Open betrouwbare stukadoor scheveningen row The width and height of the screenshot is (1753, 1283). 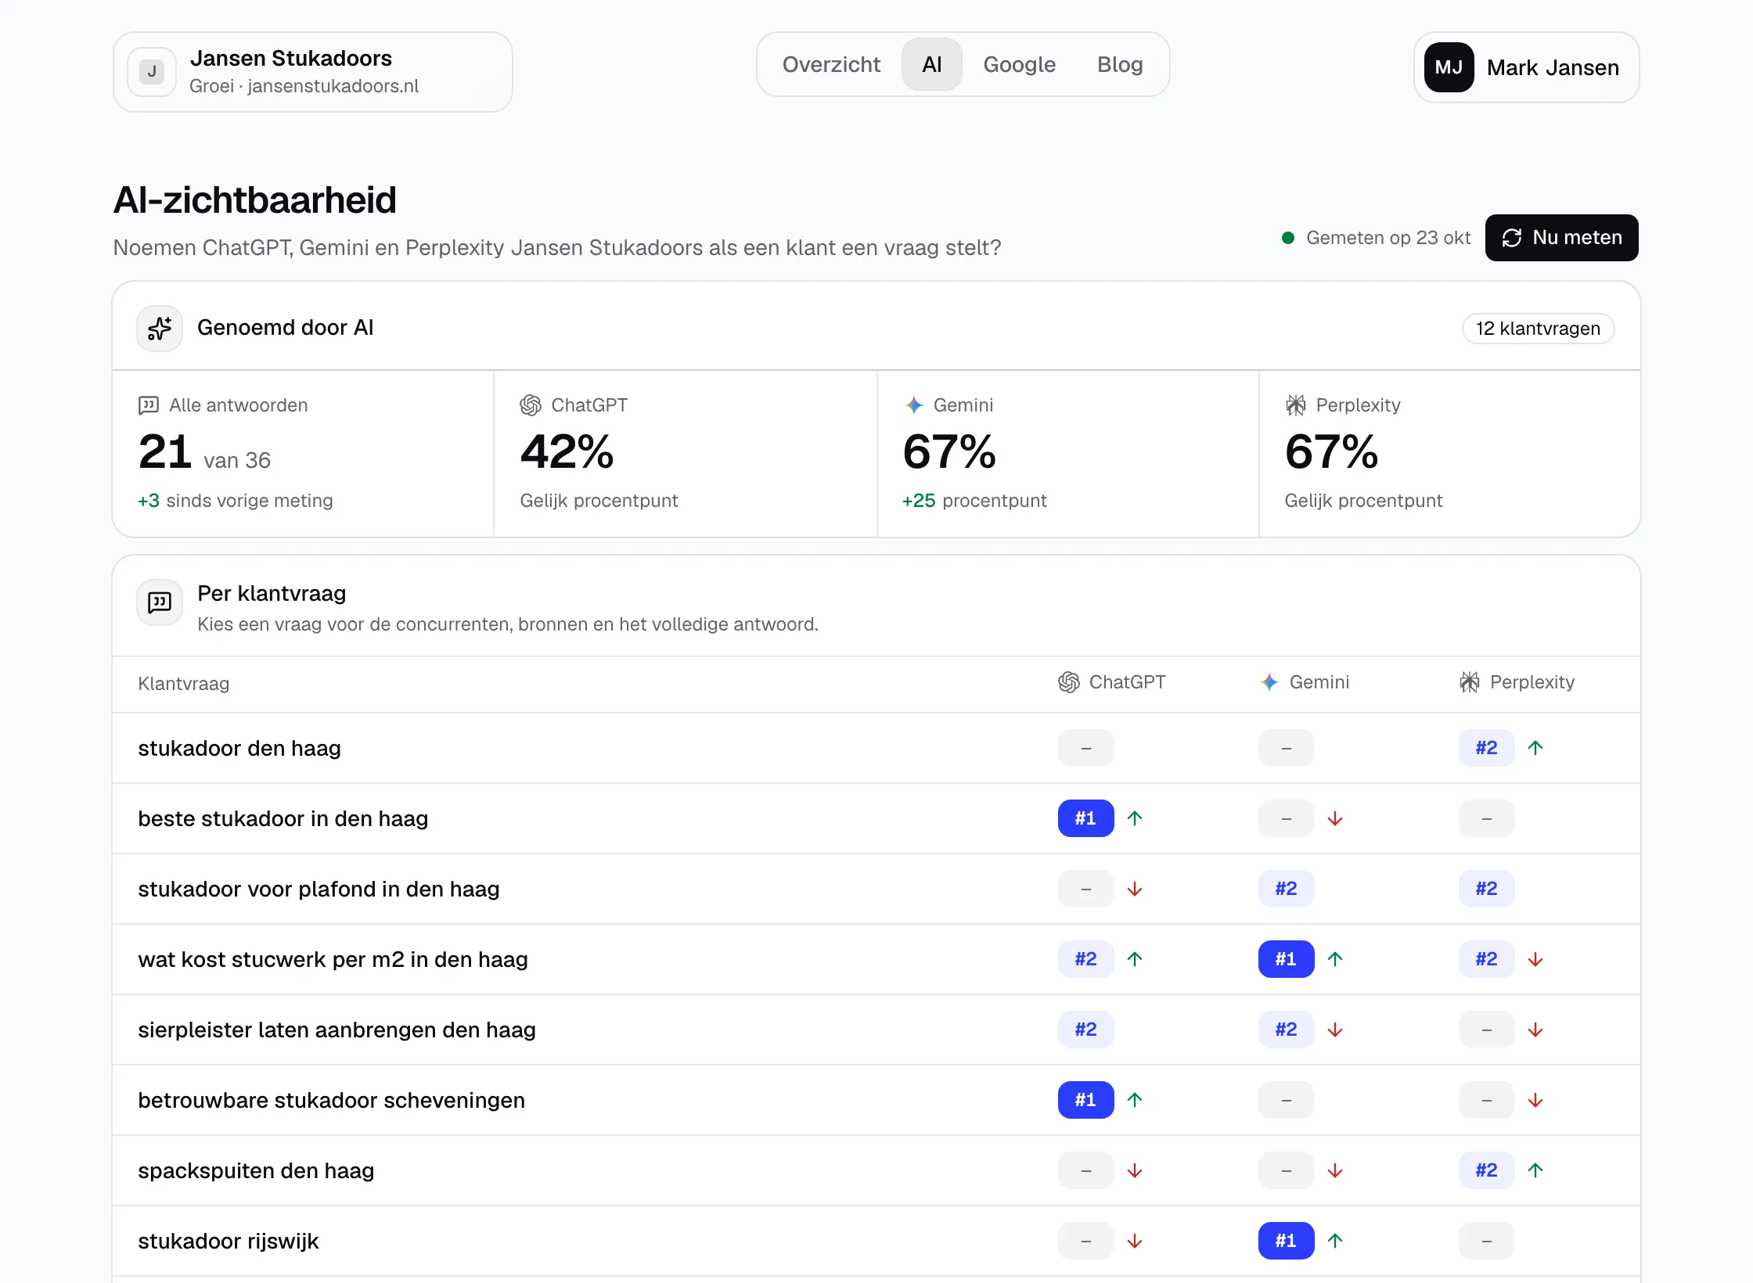pyautogui.click(x=876, y=1100)
